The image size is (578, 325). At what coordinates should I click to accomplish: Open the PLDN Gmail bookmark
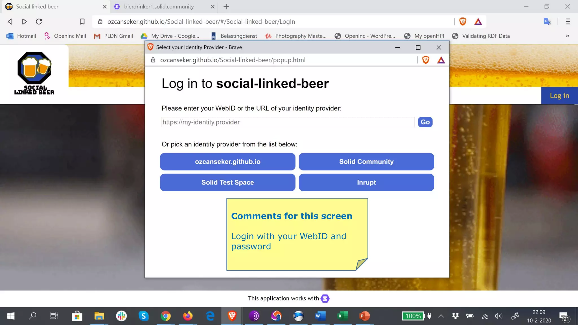coord(113,36)
